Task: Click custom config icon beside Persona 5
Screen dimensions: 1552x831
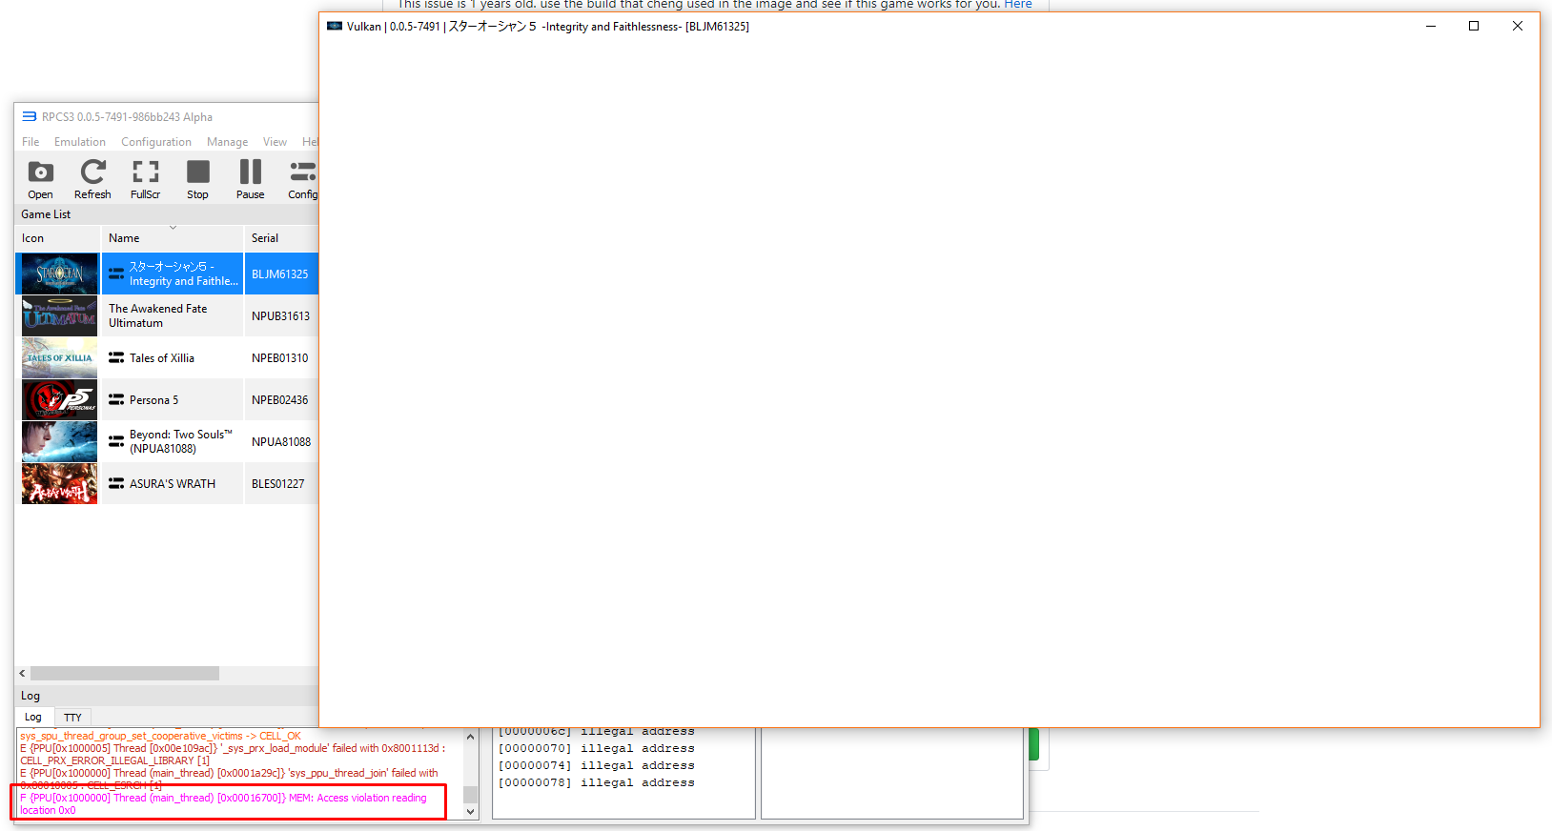Action: pos(116,399)
